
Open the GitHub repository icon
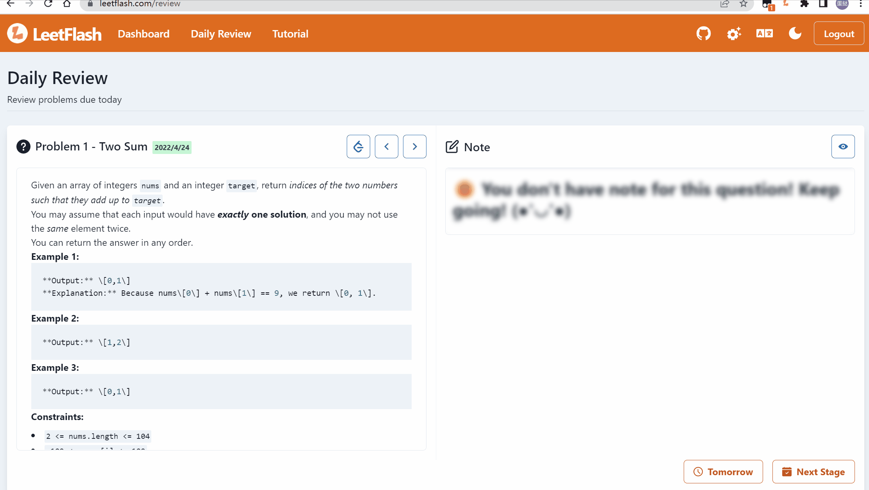[703, 34]
